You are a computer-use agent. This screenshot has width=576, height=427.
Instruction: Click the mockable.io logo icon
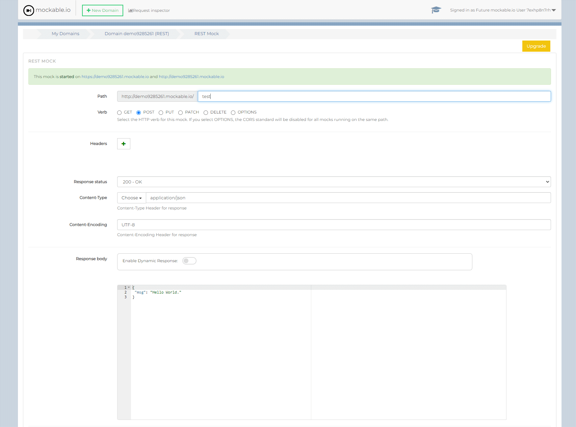point(29,10)
